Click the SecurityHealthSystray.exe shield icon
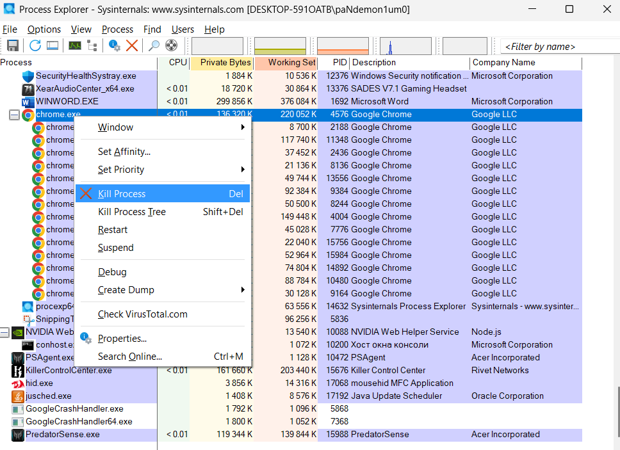This screenshot has height=450, width=620. pos(28,76)
